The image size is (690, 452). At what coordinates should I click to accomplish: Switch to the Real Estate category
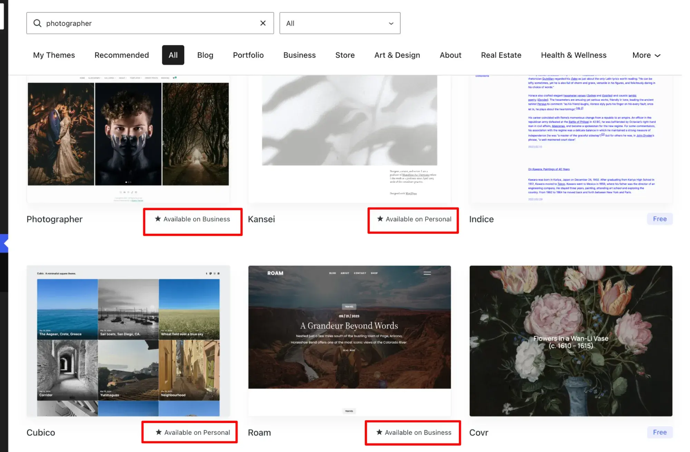tap(501, 55)
